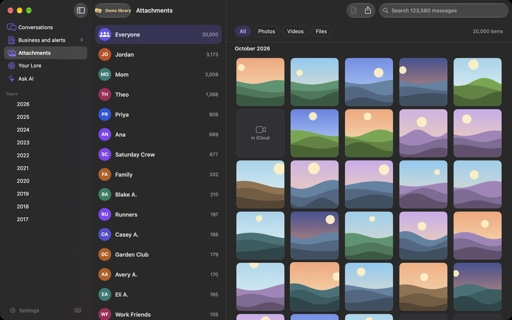The image size is (512, 320).
Task: Select the Everyone group avatar icon
Action: 105,35
